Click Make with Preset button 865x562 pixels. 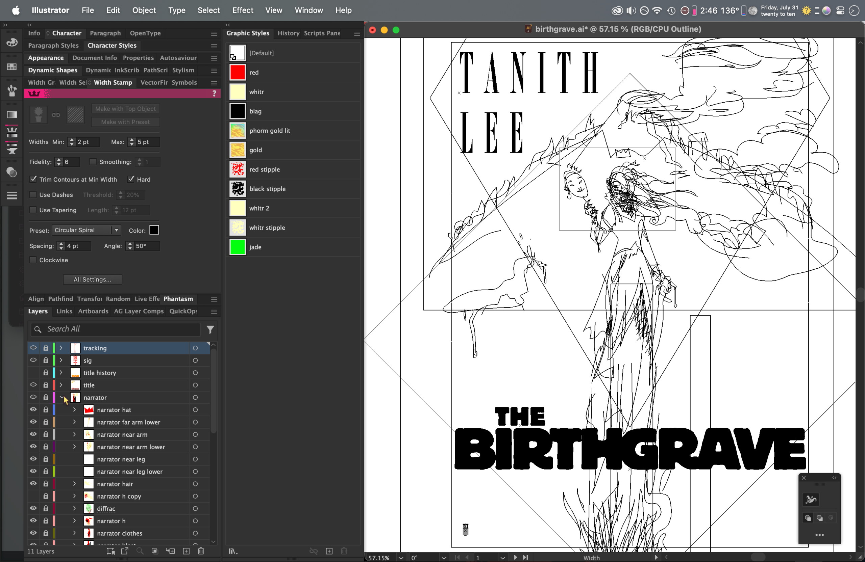click(x=125, y=122)
